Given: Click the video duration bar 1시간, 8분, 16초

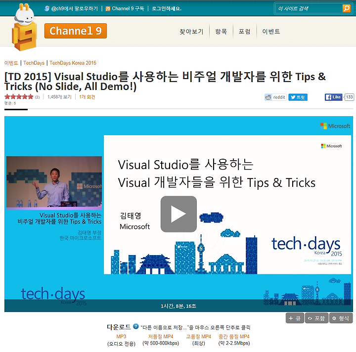Looking at the screenshot, I should 178,306.
